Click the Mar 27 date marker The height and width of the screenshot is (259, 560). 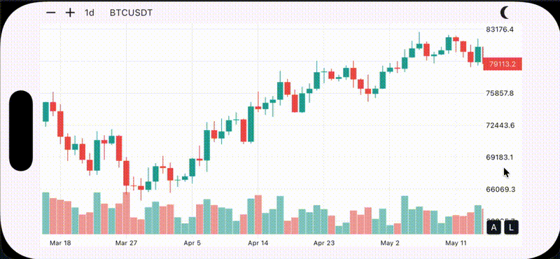126,244
